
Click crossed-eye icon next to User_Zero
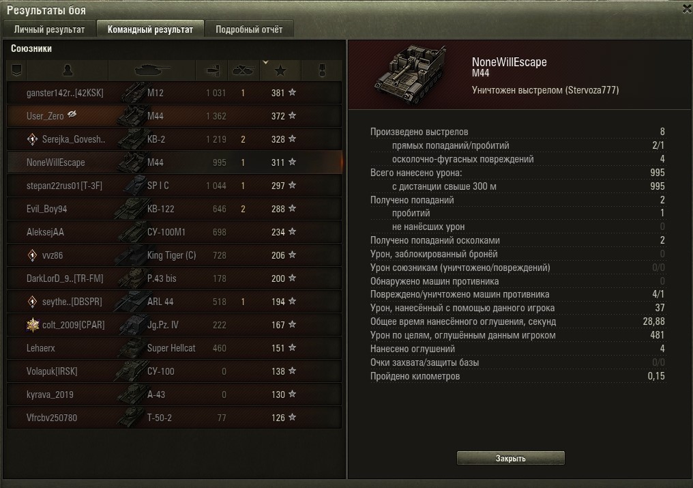point(72,115)
